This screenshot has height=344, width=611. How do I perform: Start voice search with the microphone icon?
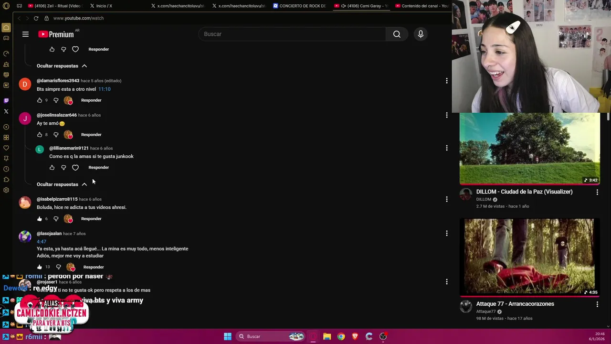[421, 34]
